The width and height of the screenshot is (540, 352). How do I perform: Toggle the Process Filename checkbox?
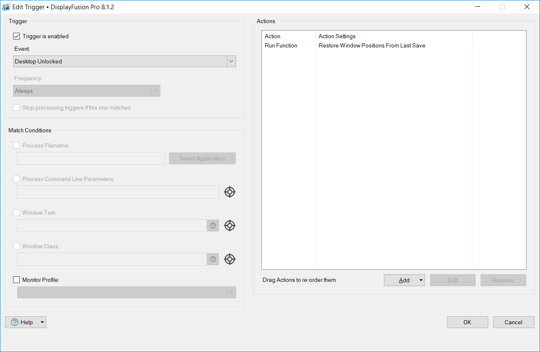(x=17, y=145)
